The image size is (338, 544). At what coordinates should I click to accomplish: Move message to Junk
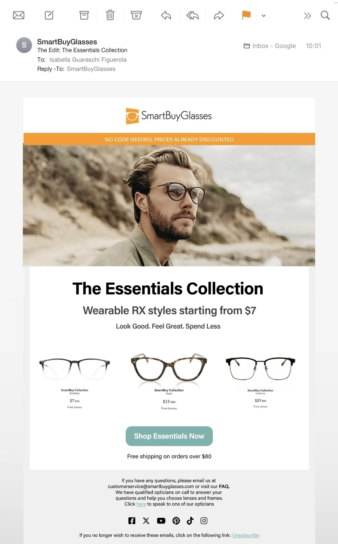pyautogui.click(x=136, y=15)
